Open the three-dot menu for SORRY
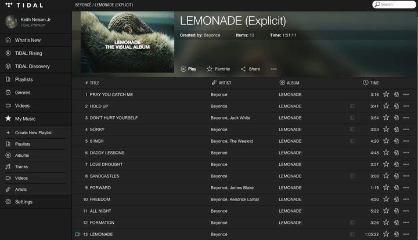The image size is (418, 240). pos(406,130)
